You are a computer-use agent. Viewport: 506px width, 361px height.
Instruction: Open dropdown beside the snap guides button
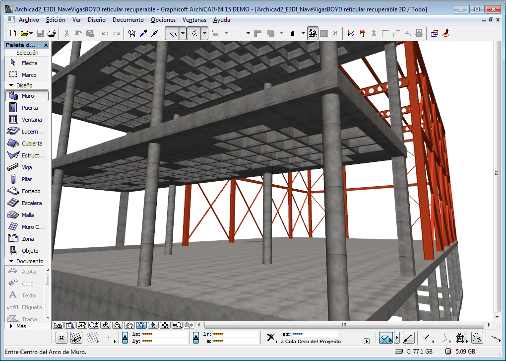pyautogui.click(x=204, y=33)
